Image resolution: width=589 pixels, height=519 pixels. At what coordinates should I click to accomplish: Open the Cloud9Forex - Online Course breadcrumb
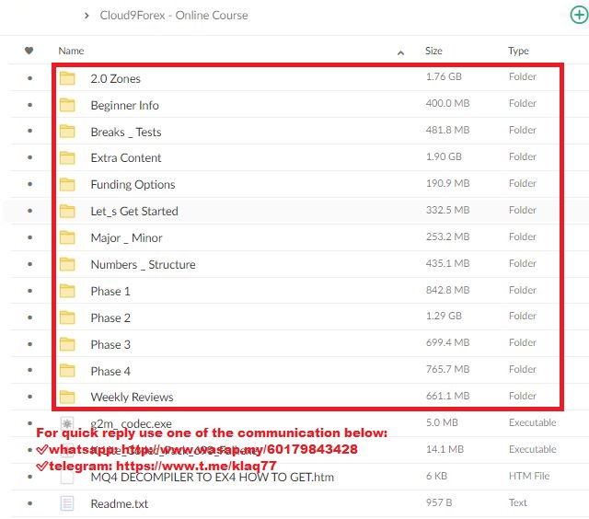(x=174, y=16)
